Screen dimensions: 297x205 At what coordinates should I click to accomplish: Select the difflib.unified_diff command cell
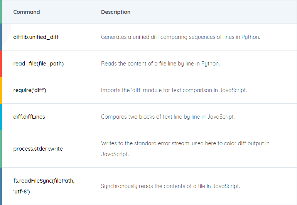coord(36,37)
